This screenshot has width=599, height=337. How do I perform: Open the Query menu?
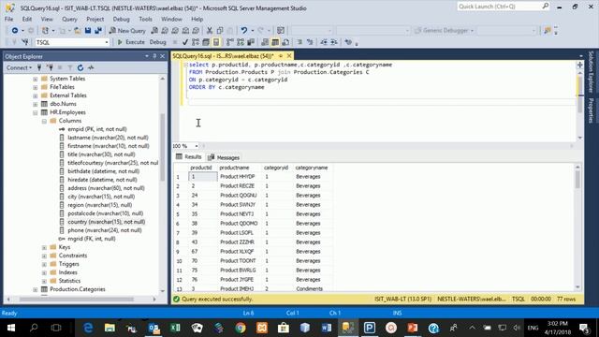69,19
